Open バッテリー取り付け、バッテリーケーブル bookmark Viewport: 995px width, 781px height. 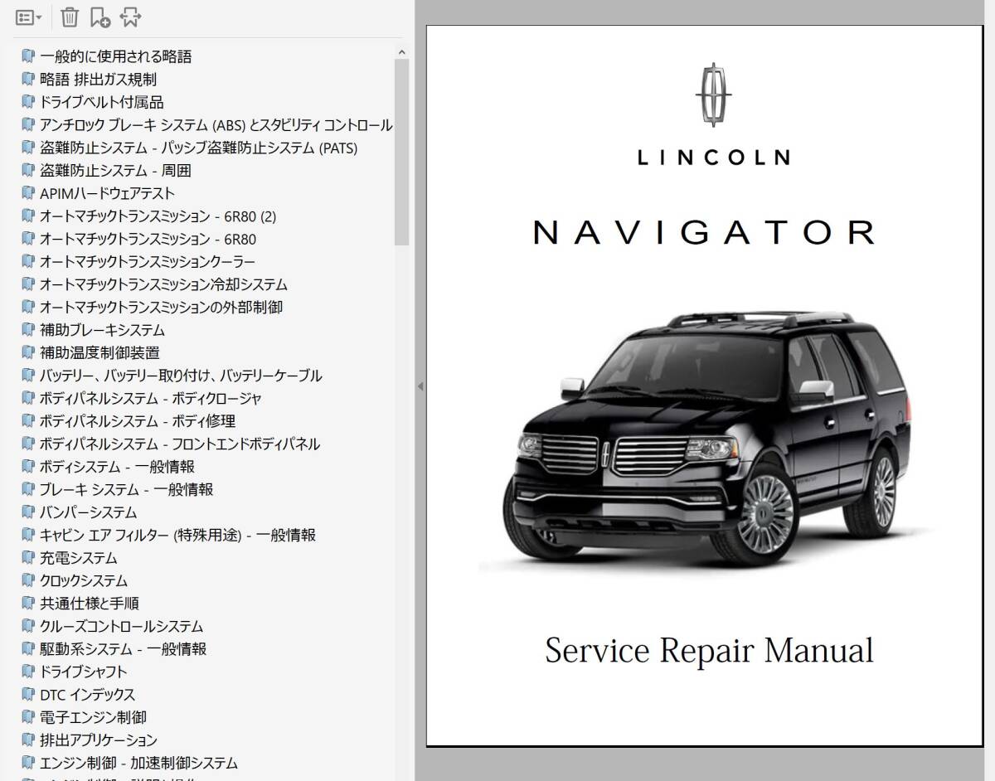181,376
